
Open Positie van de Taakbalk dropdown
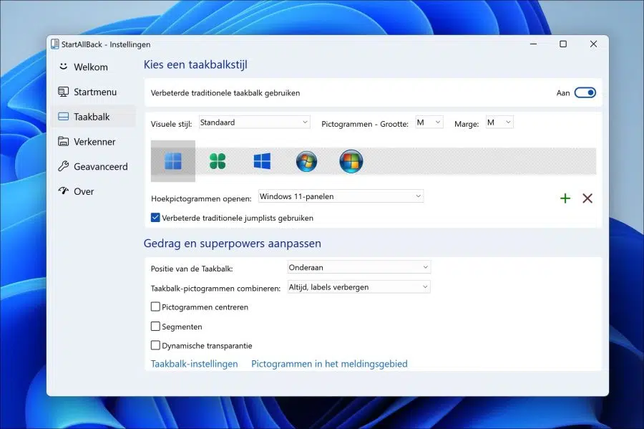click(x=358, y=268)
